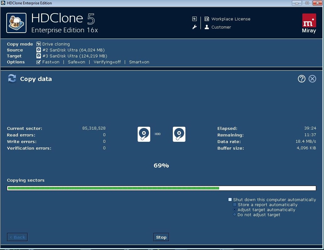Toggle the Options checkbox icon beside Fast=on
Viewport: 324px width, 250px height.
pos(39,62)
